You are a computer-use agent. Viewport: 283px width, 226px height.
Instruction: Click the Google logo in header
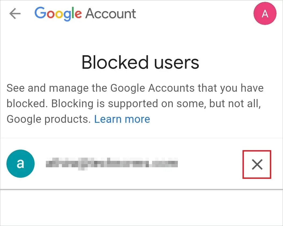[x=58, y=14]
